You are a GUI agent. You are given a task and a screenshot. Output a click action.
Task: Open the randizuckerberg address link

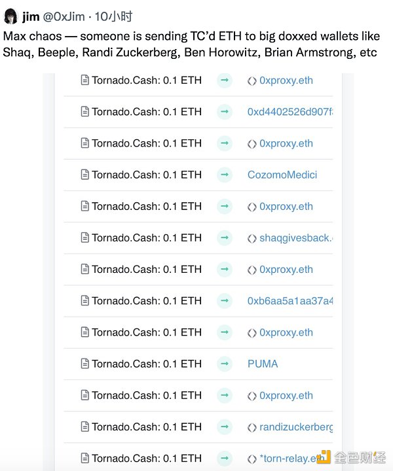296,427
